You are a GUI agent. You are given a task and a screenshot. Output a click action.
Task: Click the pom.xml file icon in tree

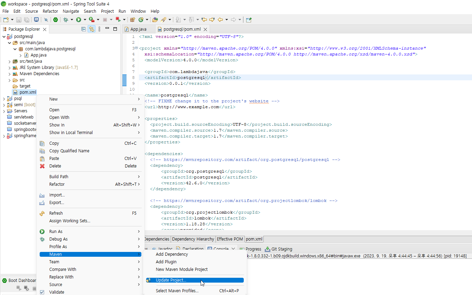pos(16,92)
